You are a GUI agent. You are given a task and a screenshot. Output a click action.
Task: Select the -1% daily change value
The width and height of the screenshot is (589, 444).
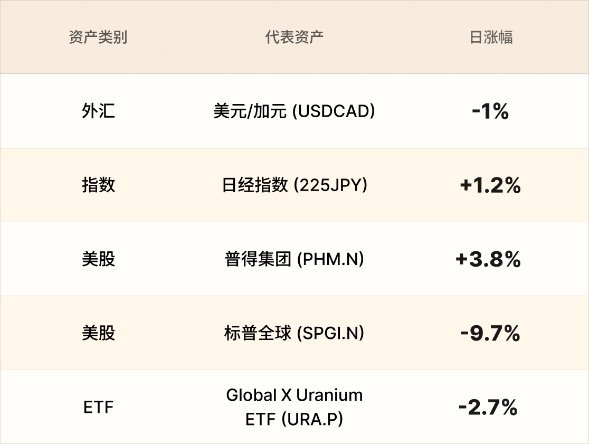click(x=490, y=111)
